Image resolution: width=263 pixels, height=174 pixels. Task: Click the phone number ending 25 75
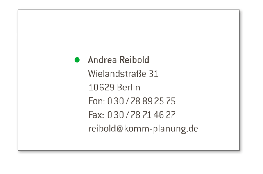(141, 101)
